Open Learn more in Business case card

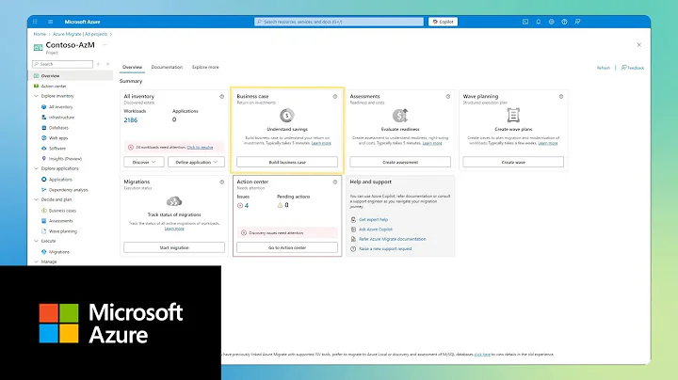point(321,143)
